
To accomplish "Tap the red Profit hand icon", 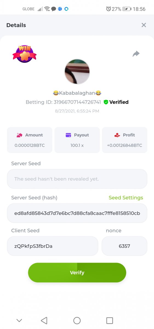I will click(117, 135).
